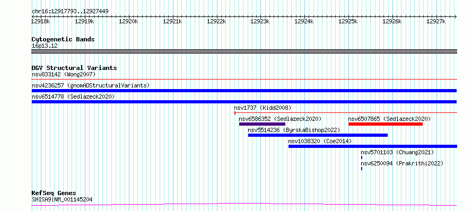
Task: Click SHISA9|NM_001145204 gene label
Action: 62,199
